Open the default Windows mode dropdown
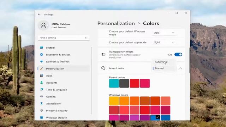This screenshot has width=226, height=127. 164,33
